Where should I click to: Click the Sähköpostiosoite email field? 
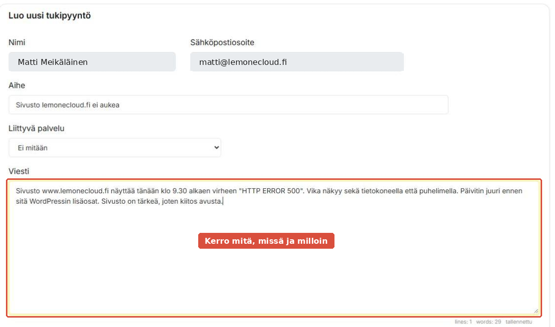tap(297, 62)
